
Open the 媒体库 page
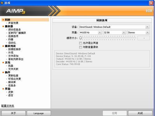click(12, 82)
